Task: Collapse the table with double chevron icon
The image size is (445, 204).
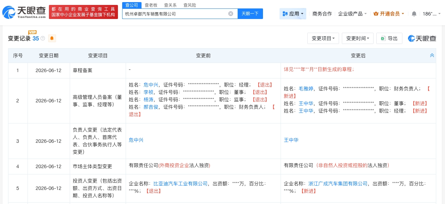Action: click(432, 56)
